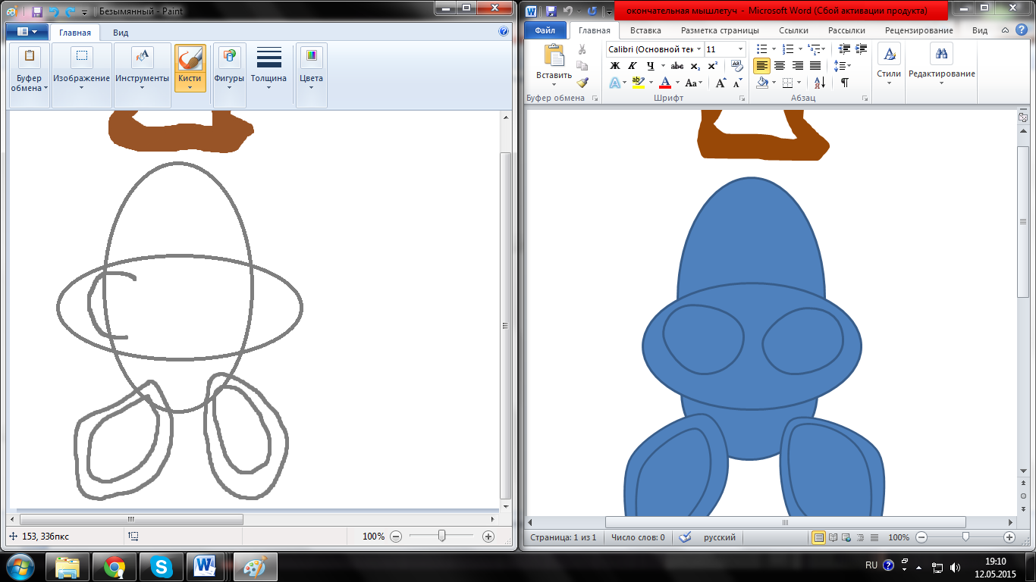Screen dimensions: 1036x582
Task: Click Paint vertical scrollbar thumb
Action: tap(506, 325)
